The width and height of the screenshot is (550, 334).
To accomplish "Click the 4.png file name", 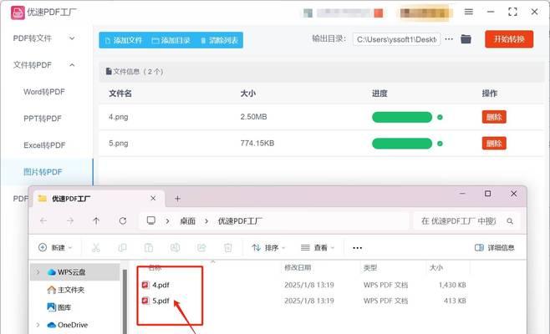I will click(x=118, y=117).
